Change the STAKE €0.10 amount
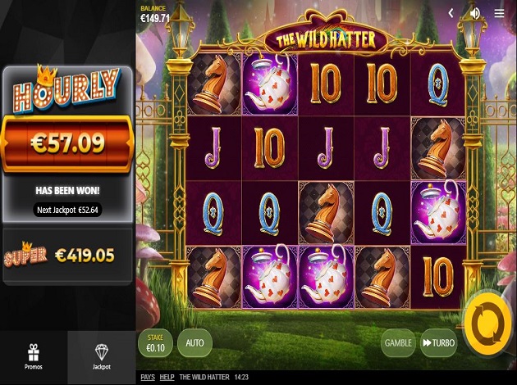This screenshot has width=517, height=385. (x=155, y=343)
